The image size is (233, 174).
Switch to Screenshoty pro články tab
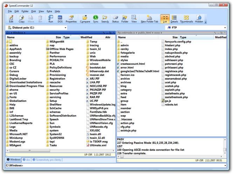pos(47,160)
